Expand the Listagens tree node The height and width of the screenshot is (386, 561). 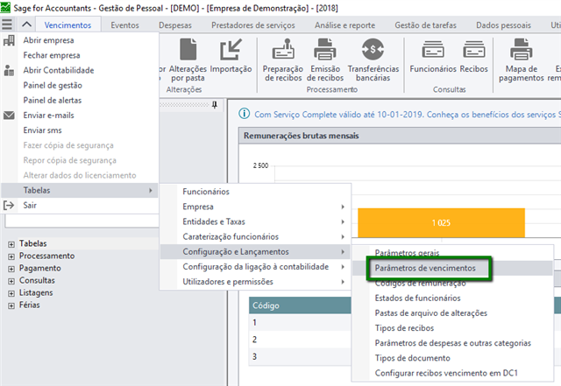(11, 292)
